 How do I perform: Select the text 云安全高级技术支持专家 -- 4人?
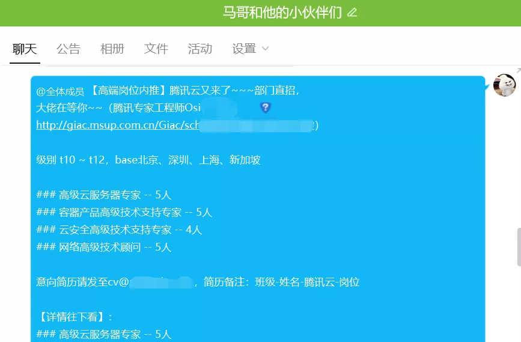click(x=130, y=230)
